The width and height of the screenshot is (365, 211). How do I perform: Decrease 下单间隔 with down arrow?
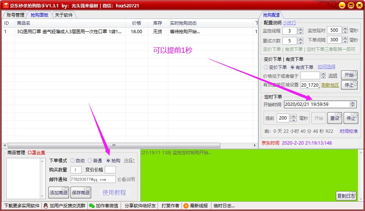[x=345, y=42]
